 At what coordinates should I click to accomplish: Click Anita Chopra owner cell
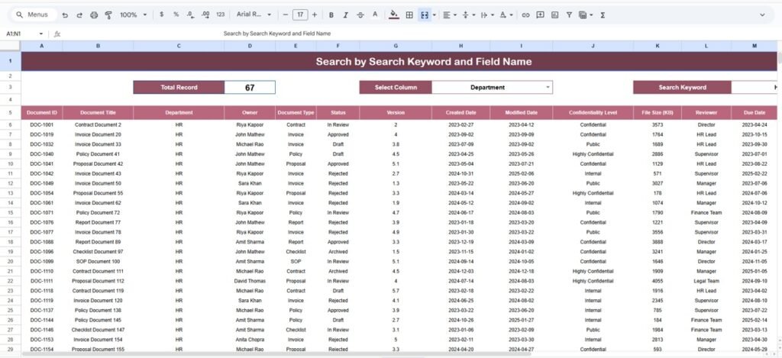250,340
